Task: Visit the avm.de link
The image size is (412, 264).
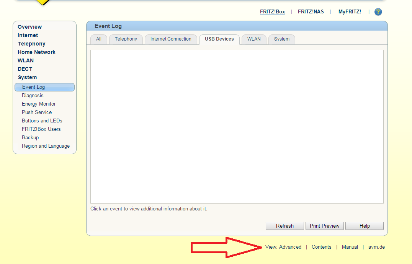Action: click(376, 247)
